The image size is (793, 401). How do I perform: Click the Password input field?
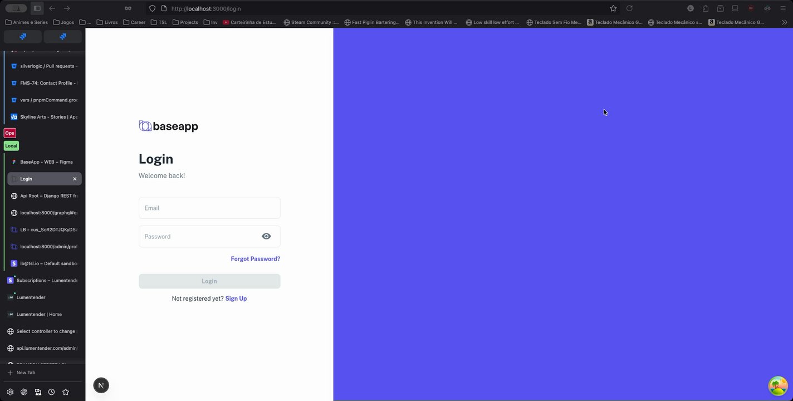pos(209,236)
